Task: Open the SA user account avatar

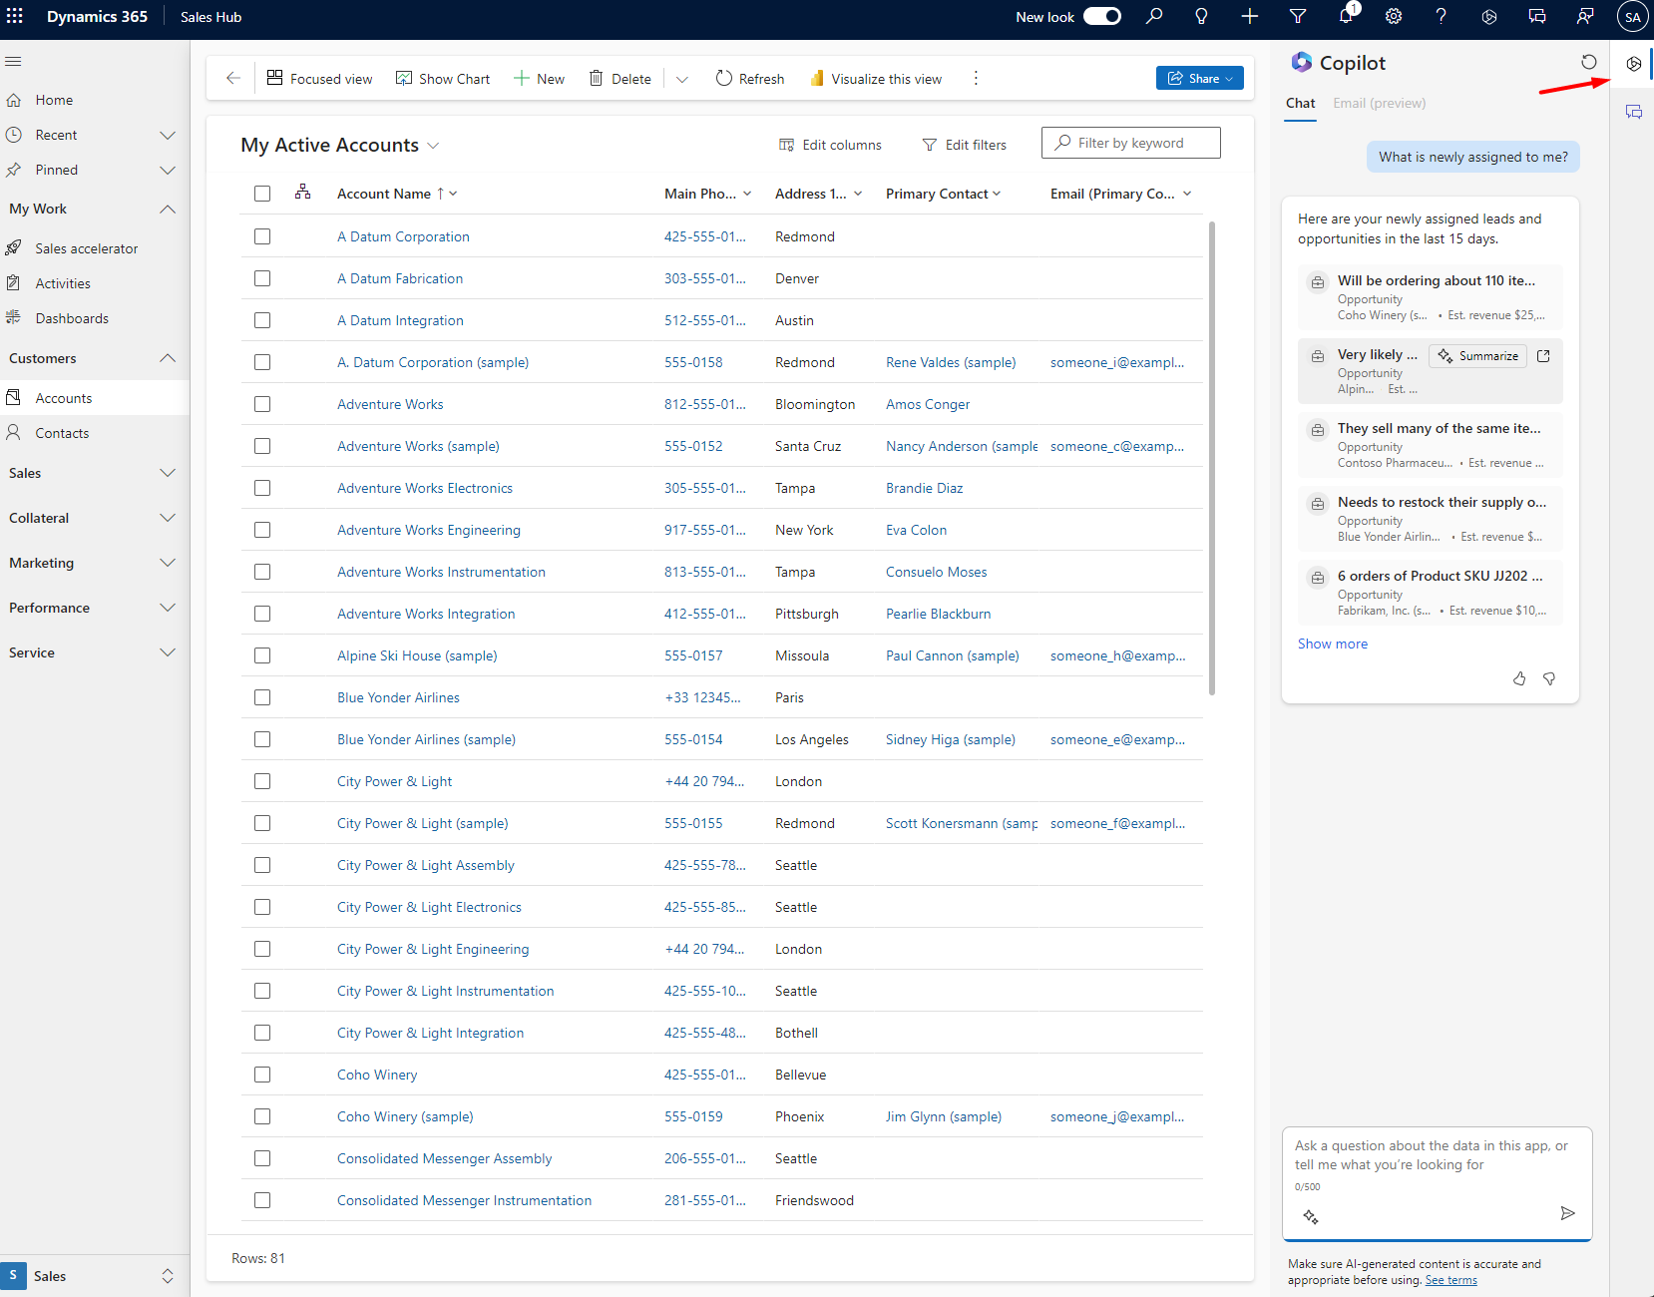Action: click(1633, 17)
